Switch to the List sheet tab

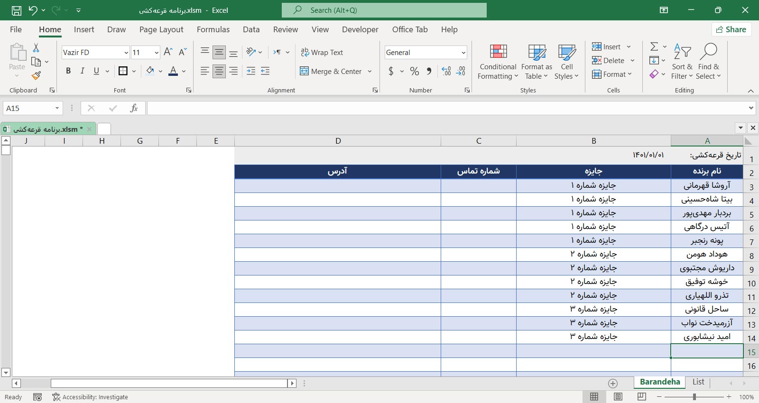pyautogui.click(x=698, y=382)
